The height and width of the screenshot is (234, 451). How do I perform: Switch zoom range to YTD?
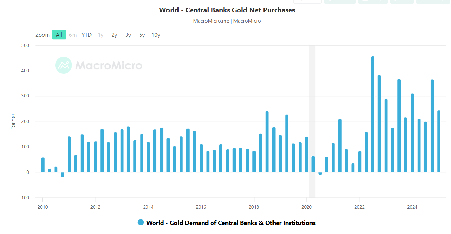86,35
